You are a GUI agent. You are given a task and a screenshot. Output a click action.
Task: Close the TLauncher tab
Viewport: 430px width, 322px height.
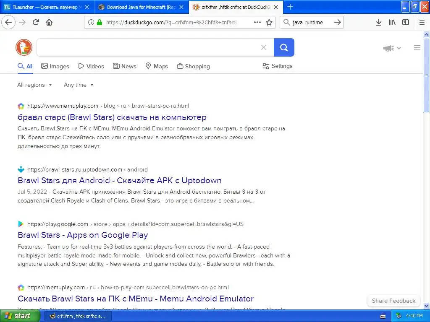coord(87,7)
